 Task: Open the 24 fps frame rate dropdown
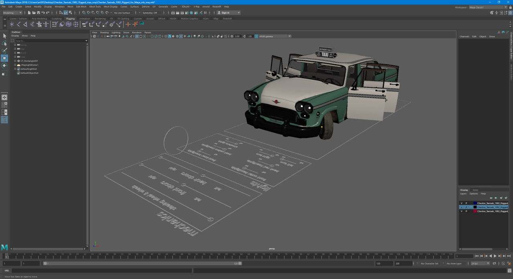(480, 263)
